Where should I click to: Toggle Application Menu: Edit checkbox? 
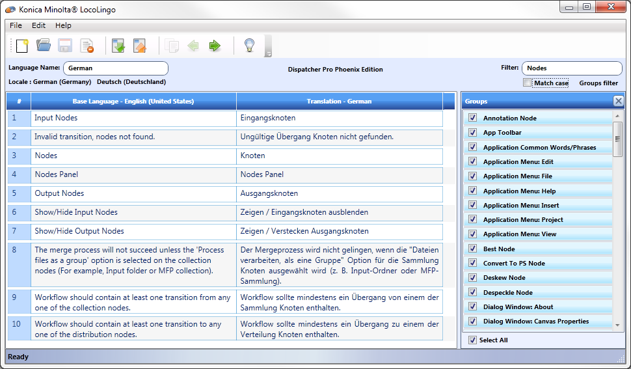coord(473,161)
